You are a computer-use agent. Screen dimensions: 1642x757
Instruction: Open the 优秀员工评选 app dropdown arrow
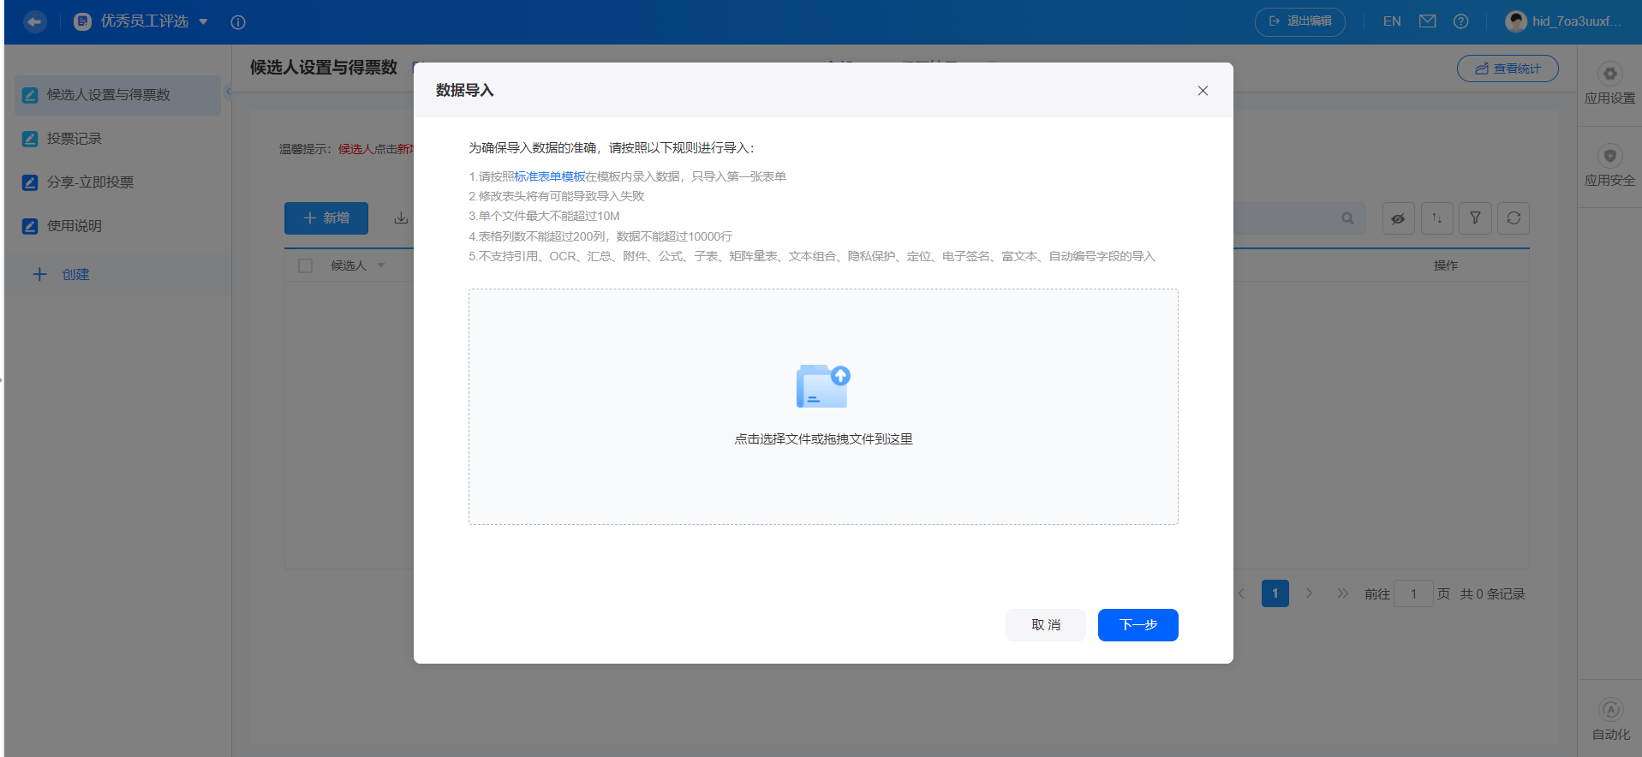[204, 21]
